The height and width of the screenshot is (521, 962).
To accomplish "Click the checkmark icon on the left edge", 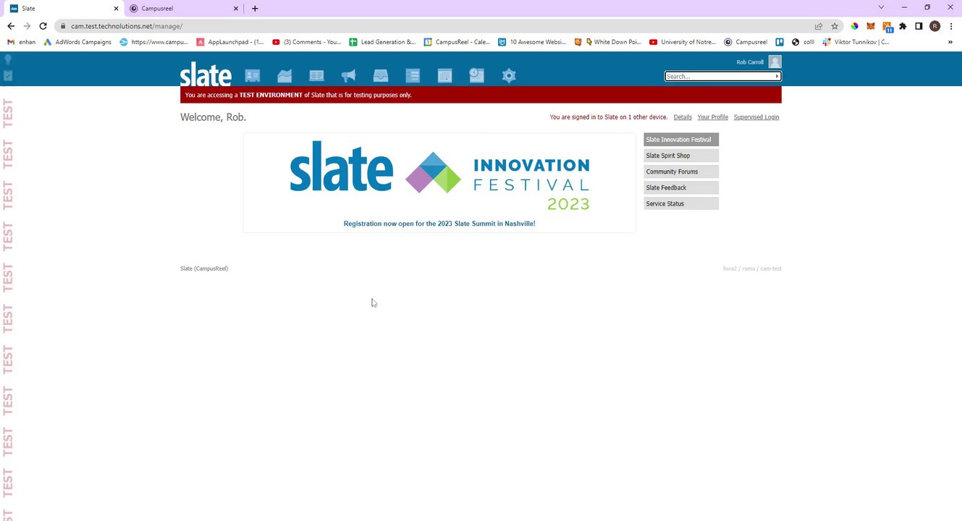I will pyautogui.click(x=8, y=75).
